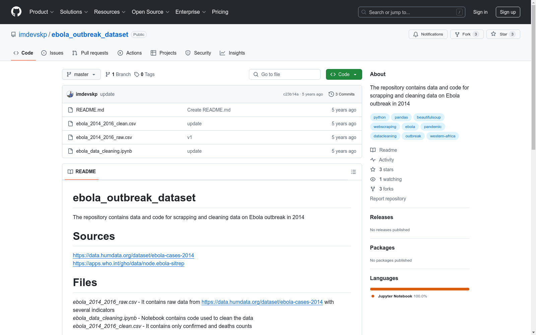Open the ebola_data_cleaning.ipynb file
The width and height of the screenshot is (536, 335).
104,151
